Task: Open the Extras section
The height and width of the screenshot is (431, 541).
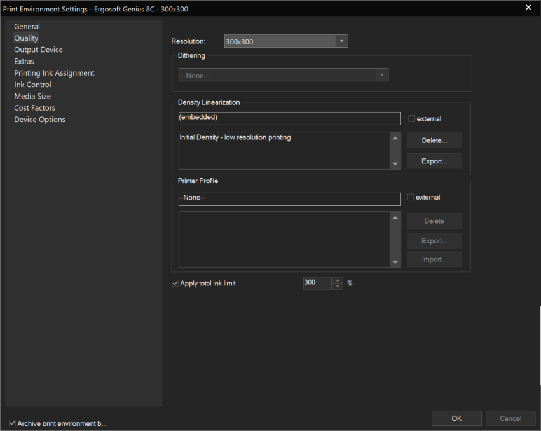Action: coord(24,62)
